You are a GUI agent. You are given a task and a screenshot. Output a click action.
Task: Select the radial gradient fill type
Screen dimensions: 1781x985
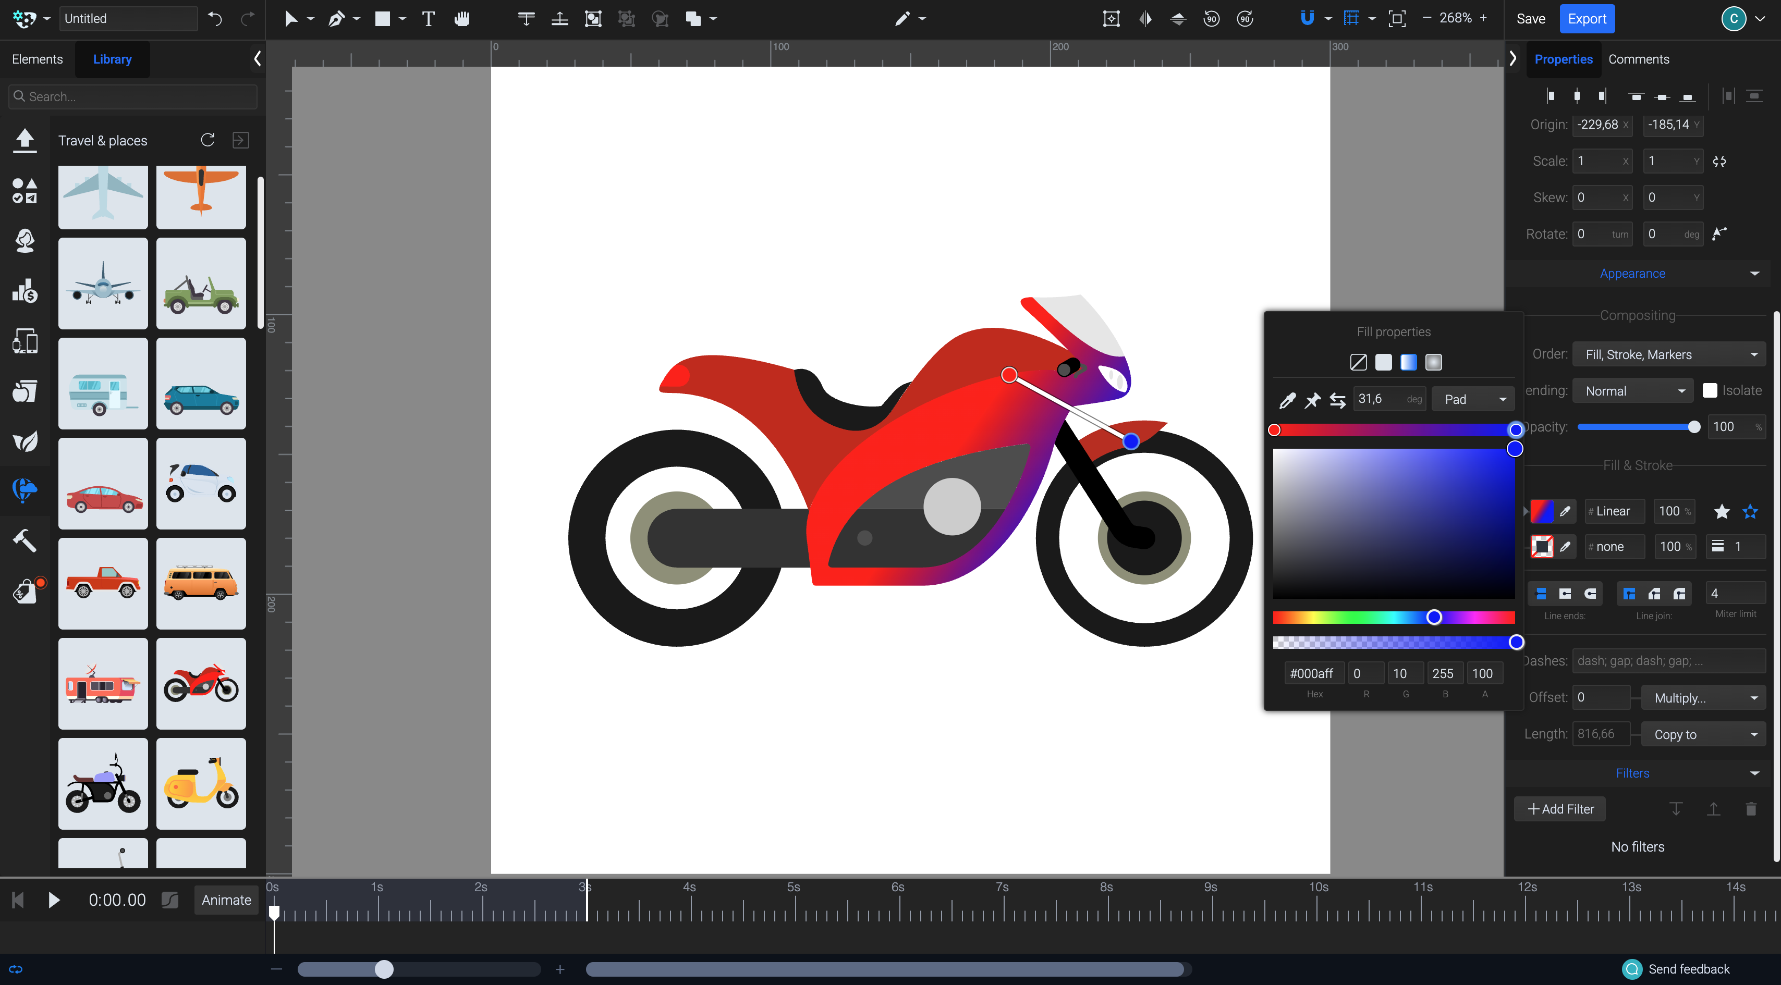(1433, 362)
